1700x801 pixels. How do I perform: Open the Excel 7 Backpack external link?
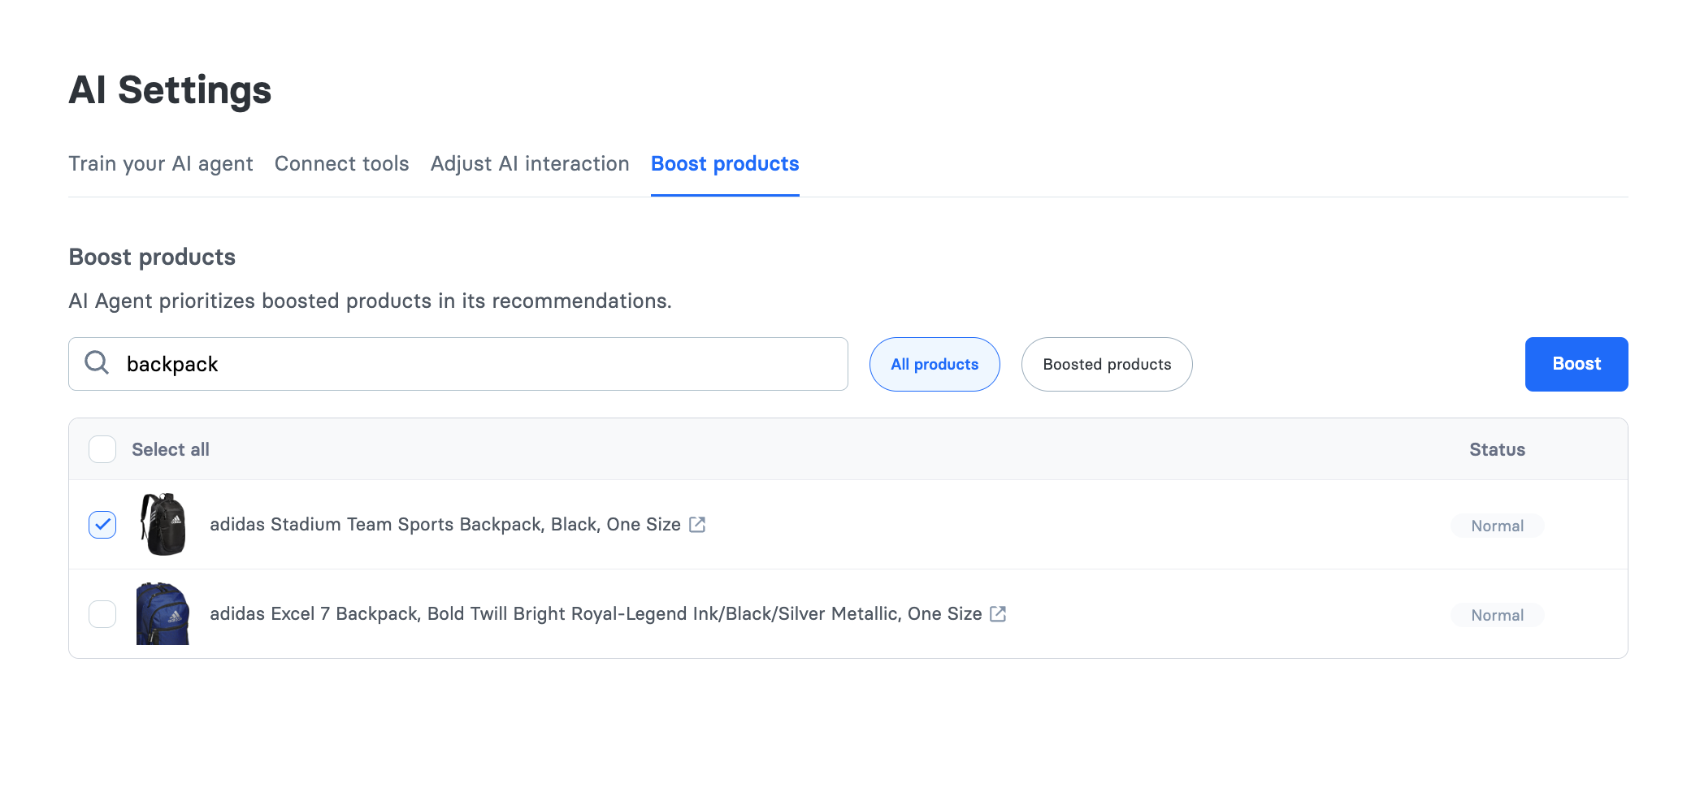(x=998, y=614)
